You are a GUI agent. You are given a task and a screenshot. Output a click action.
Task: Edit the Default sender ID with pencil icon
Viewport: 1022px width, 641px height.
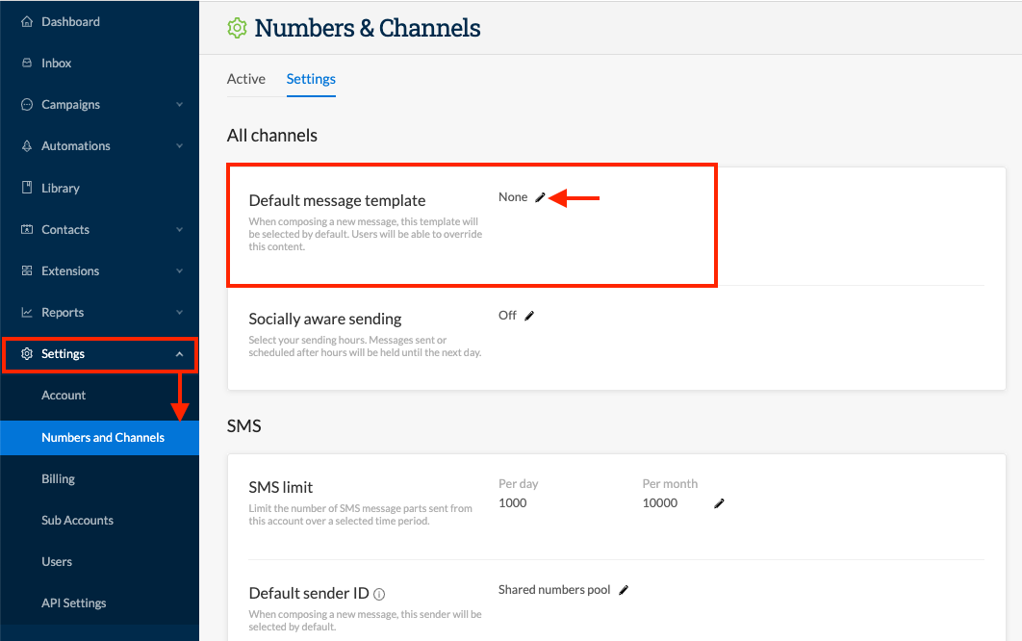(x=623, y=590)
